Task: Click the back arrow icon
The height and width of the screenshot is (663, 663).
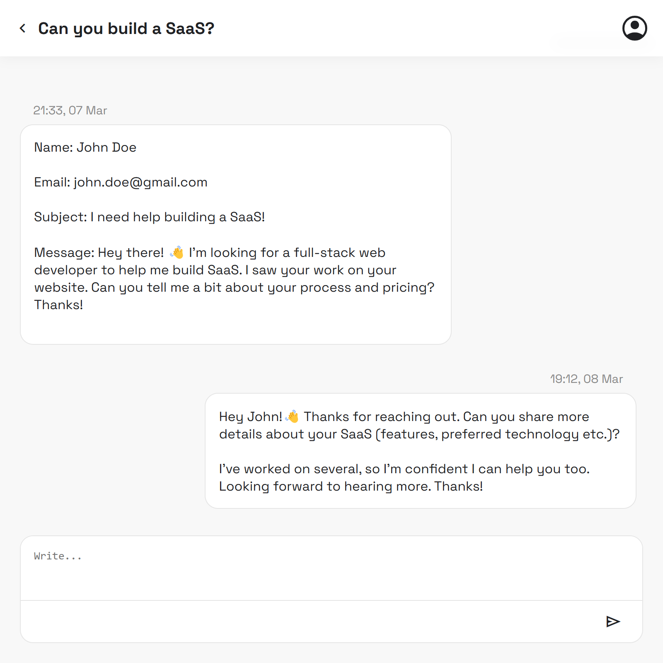Action: pos(23,28)
